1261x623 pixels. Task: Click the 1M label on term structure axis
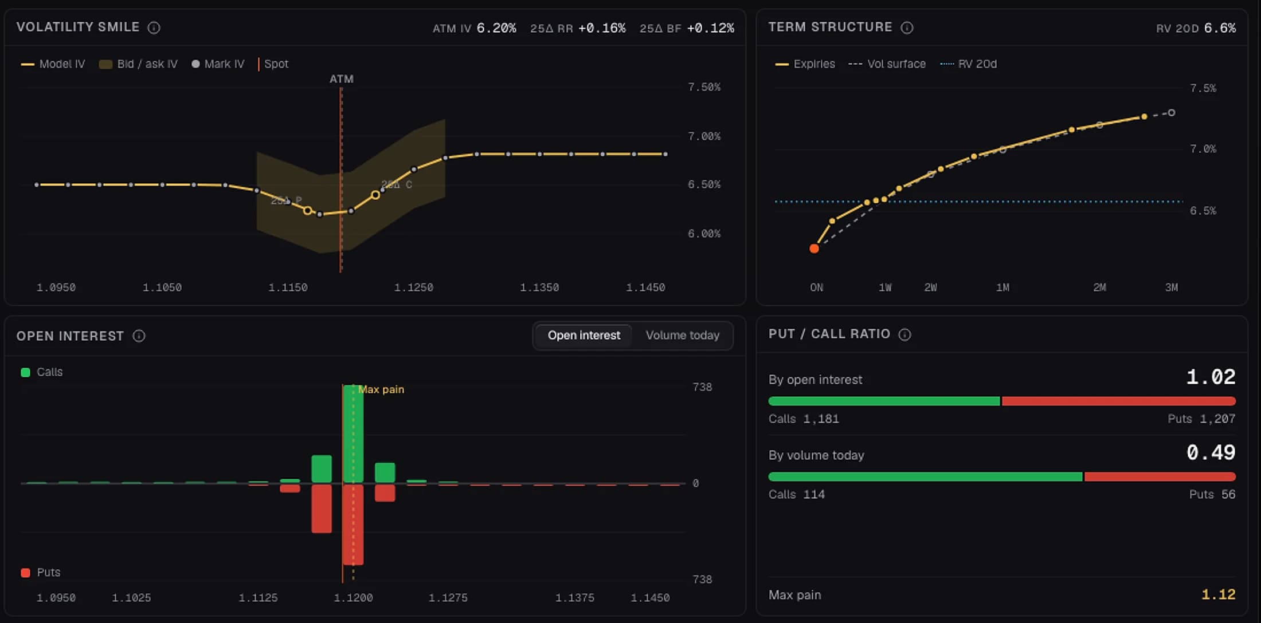pyautogui.click(x=1002, y=287)
